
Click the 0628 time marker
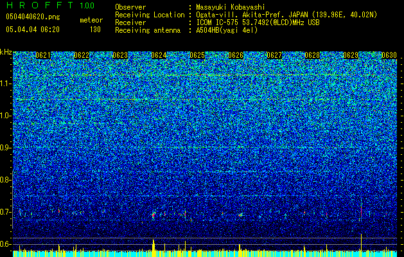click(x=312, y=55)
